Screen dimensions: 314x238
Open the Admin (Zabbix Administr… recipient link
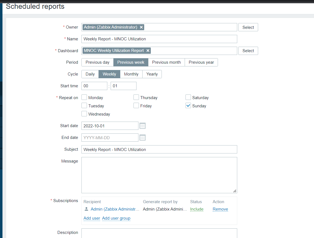[x=115, y=209]
